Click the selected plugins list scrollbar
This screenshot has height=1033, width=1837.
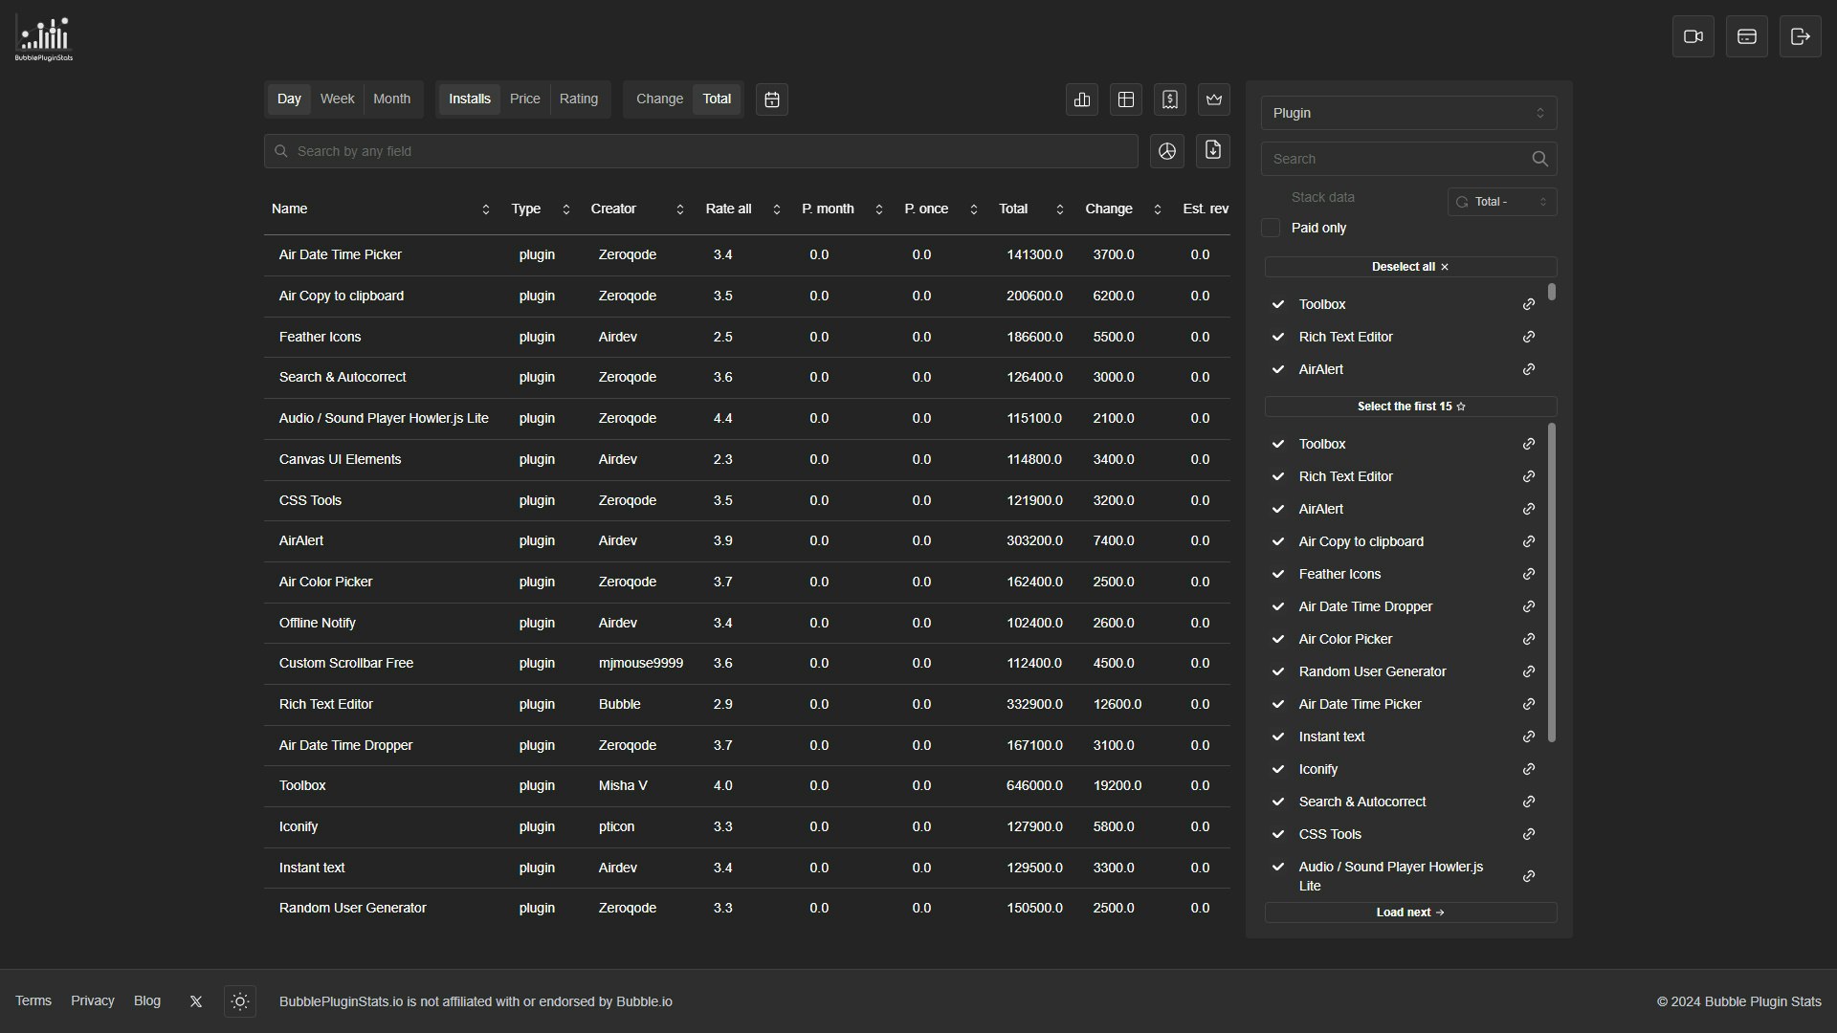1552,292
